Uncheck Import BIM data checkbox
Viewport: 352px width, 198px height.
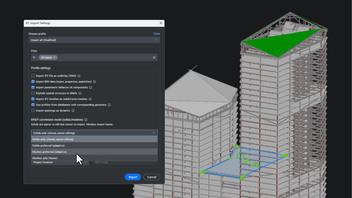33,82
